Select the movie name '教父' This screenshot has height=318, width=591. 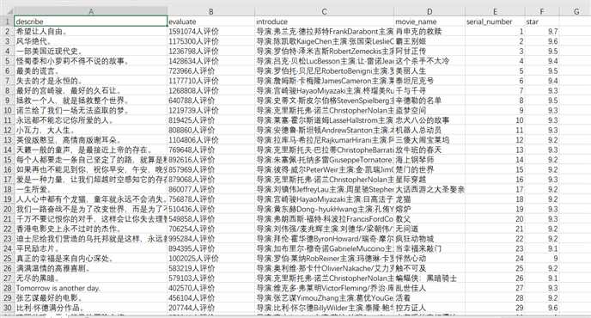[430, 219]
